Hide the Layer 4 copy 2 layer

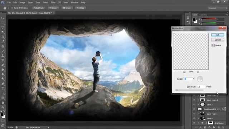tap(194, 100)
